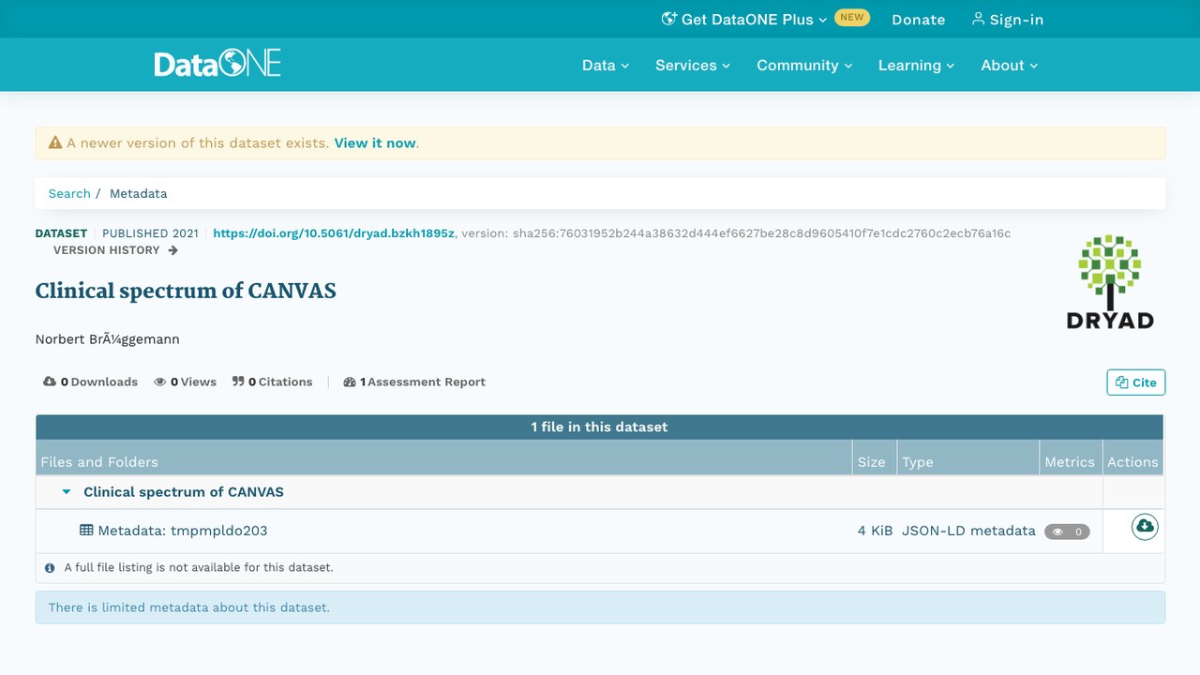The height and width of the screenshot is (675, 1200).
Task: Open the 1 Assessment Report link
Action: [x=414, y=382]
